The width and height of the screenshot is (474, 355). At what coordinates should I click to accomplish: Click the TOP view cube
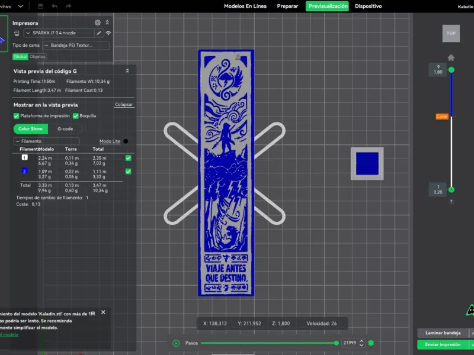(x=451, y=34)
